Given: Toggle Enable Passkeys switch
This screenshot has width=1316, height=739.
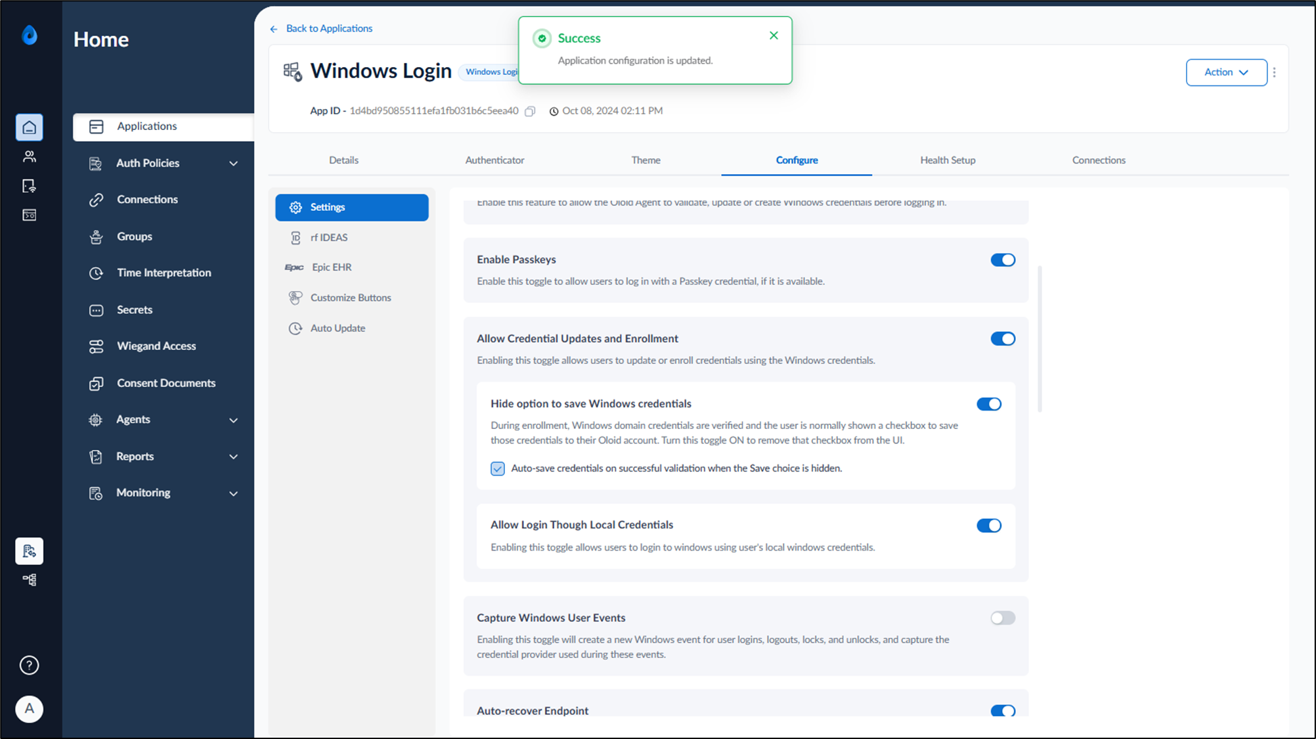Looking at the screenshot, I should 1003,260.
